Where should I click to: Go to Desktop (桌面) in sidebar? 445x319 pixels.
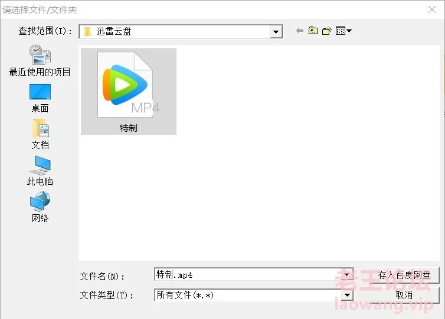tap(40, 98)
